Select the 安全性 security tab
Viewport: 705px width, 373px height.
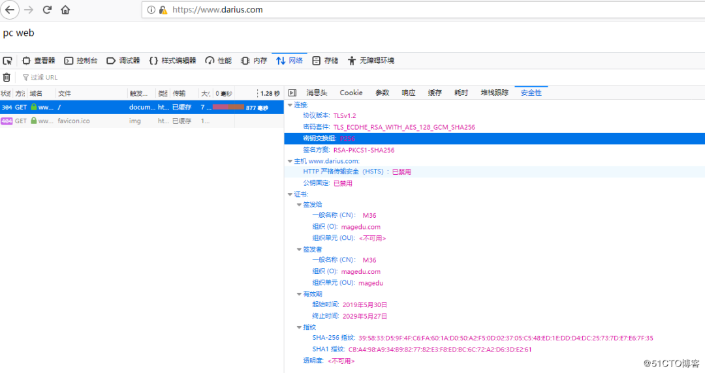pos(531,93)
